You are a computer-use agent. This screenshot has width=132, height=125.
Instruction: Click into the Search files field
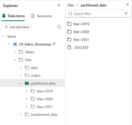click(x=98, y=14)
